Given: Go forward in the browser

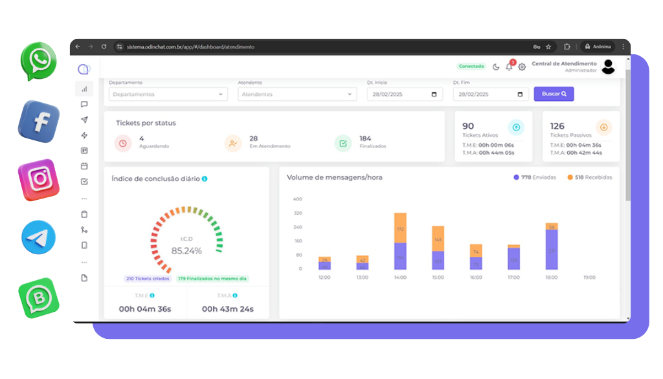Looking at the screenshot, I should pos(91,47).
